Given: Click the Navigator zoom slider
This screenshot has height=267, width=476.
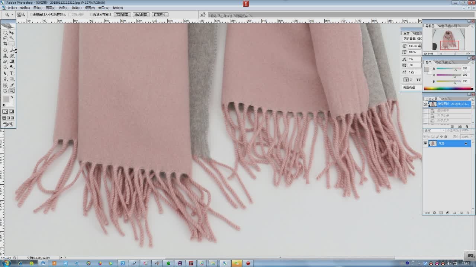Looking at the screenshot, I should 454,53.
